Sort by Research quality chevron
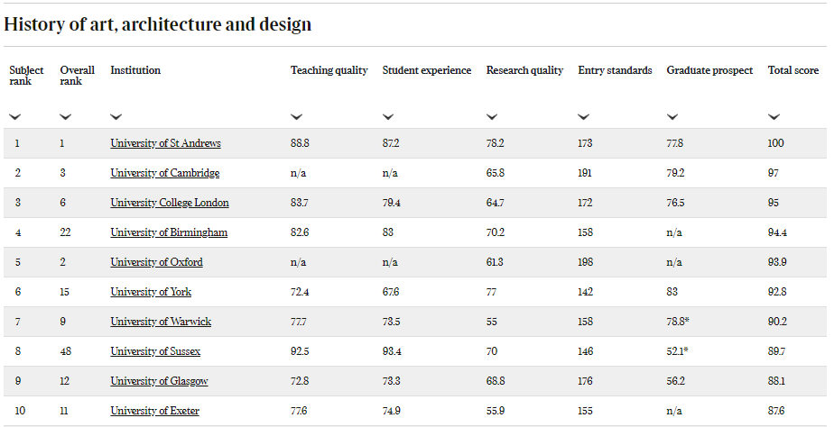This screenshot has width=834, height=427. point(492,117)
